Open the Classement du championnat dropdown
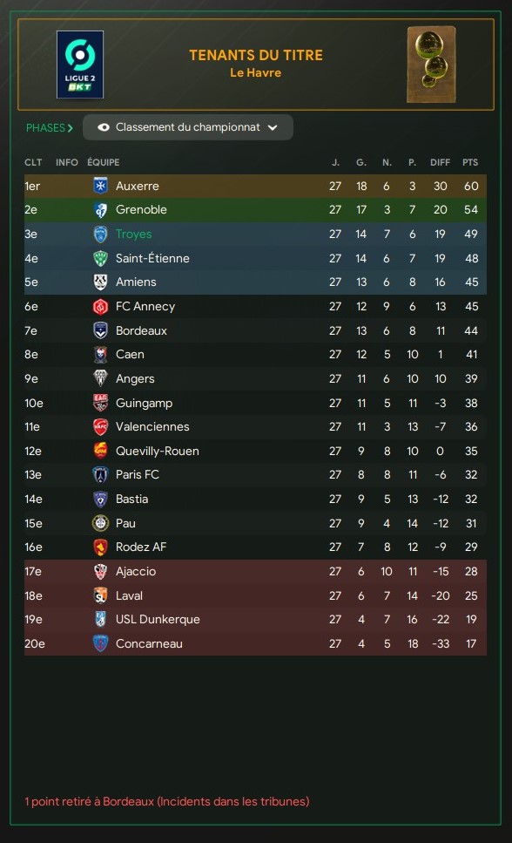 (x=188, y=127)
